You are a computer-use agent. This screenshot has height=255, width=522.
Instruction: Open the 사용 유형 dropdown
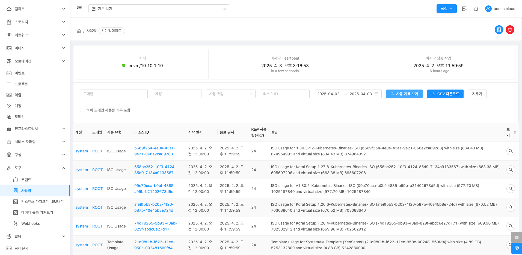coord(230,94)
